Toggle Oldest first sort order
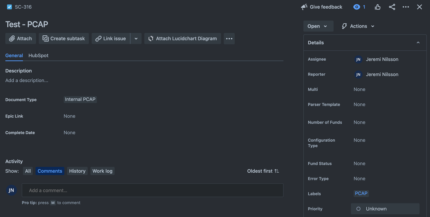The width and height of the screenshot is (430, 217). [263, 171]
